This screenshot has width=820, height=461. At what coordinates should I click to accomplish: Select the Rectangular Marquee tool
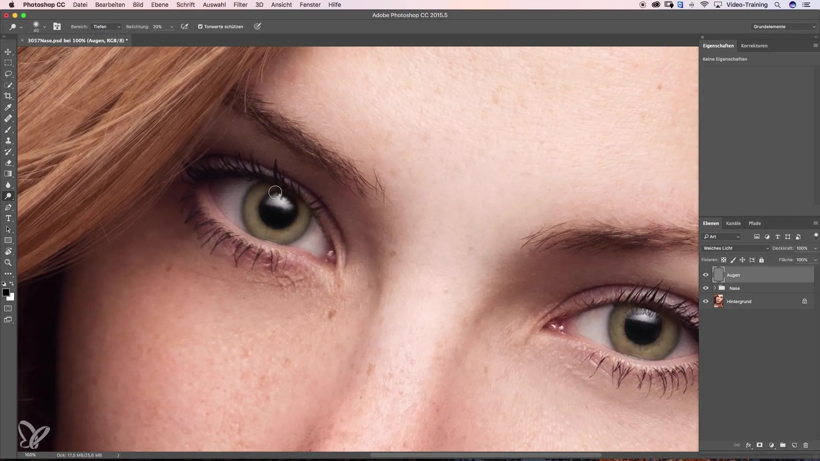tap(8, 63)
